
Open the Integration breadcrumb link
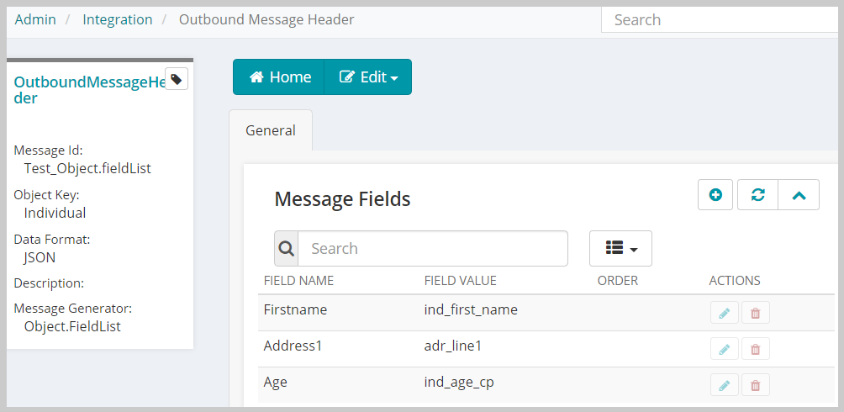pos(118,20)
